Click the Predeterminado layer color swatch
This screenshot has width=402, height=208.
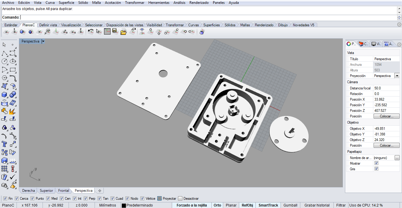(124, 205)
